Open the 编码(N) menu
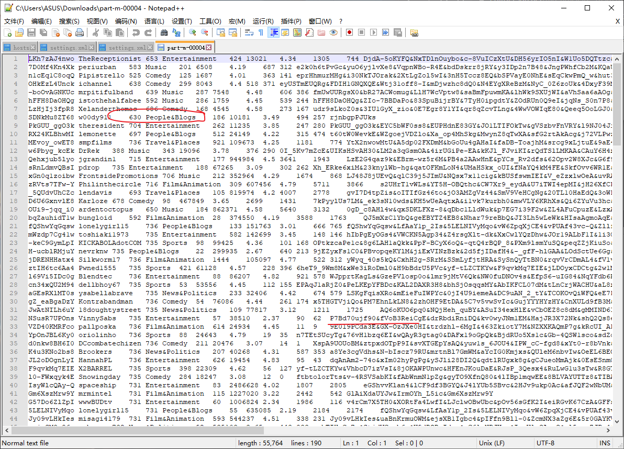 [x=126, y=21]
